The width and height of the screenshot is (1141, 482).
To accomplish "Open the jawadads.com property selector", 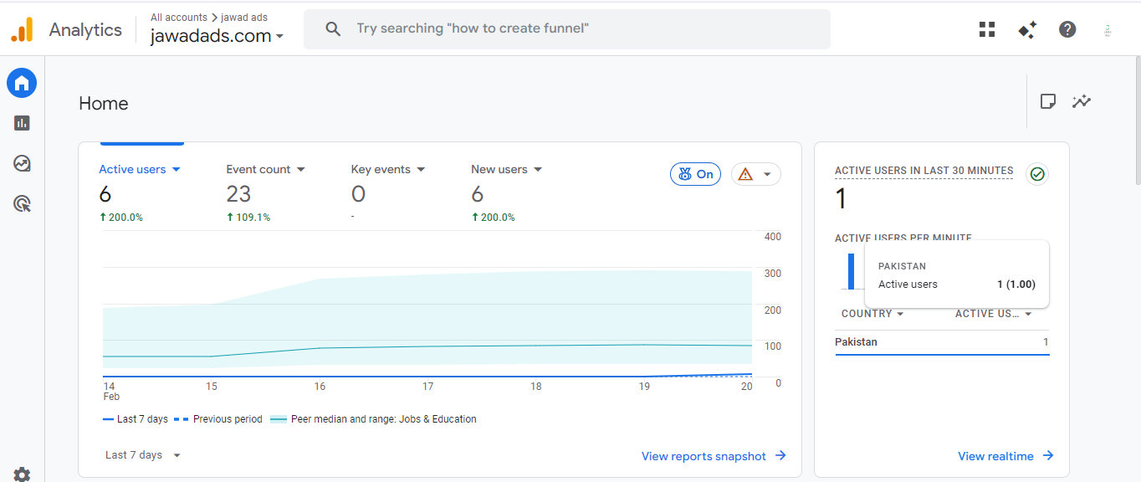I will coord(217,36).
